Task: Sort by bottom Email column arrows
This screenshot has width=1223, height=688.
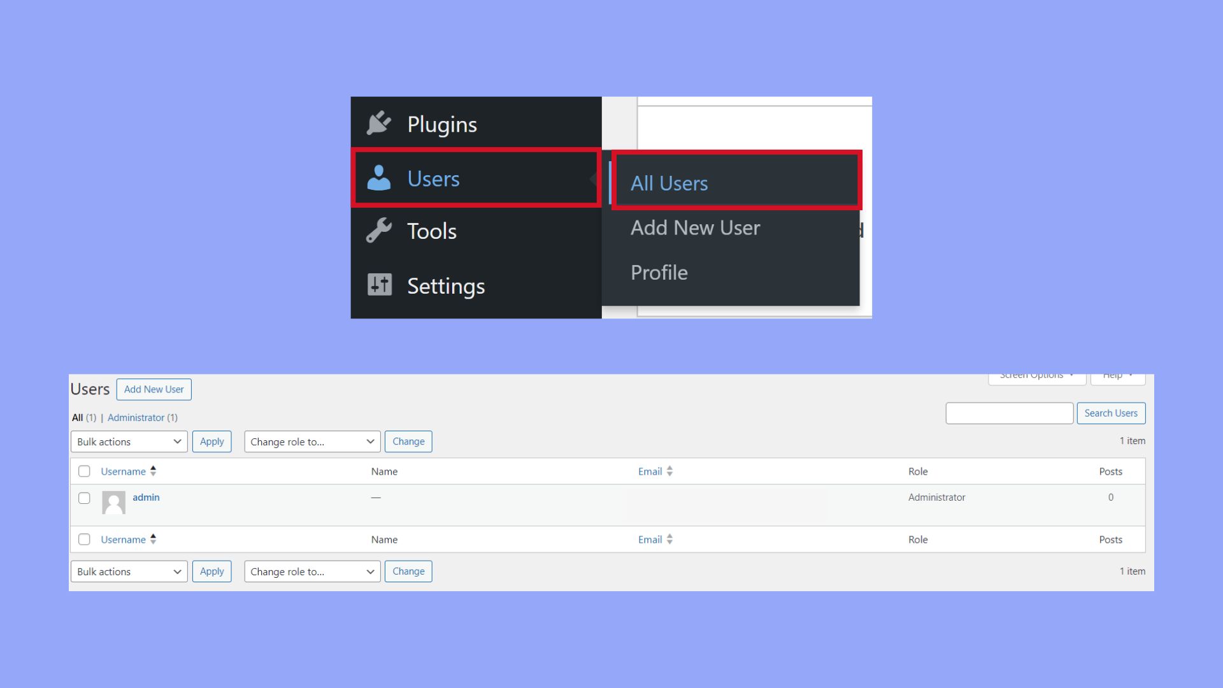Action: 669,540
